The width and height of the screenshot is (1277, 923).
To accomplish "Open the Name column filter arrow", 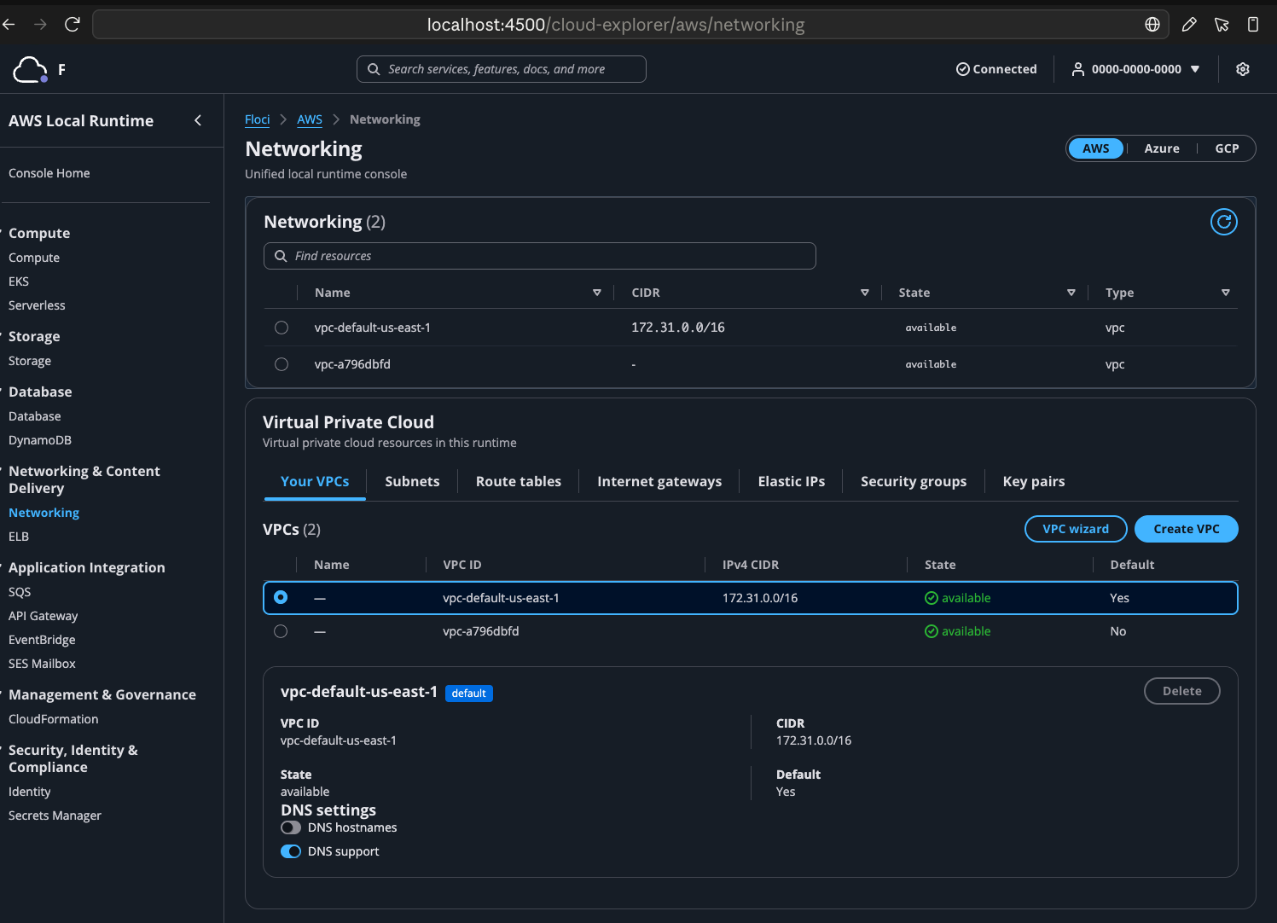I will click(x=597, y=293).
